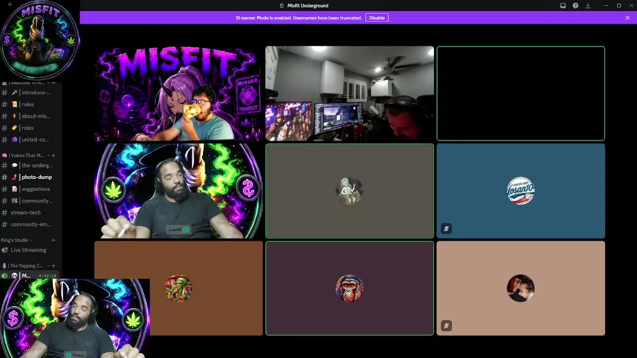Join the Live Streaming voice channel
This screenshot has height=358, width=637.
pyautogui.click(x=31, y=250)
